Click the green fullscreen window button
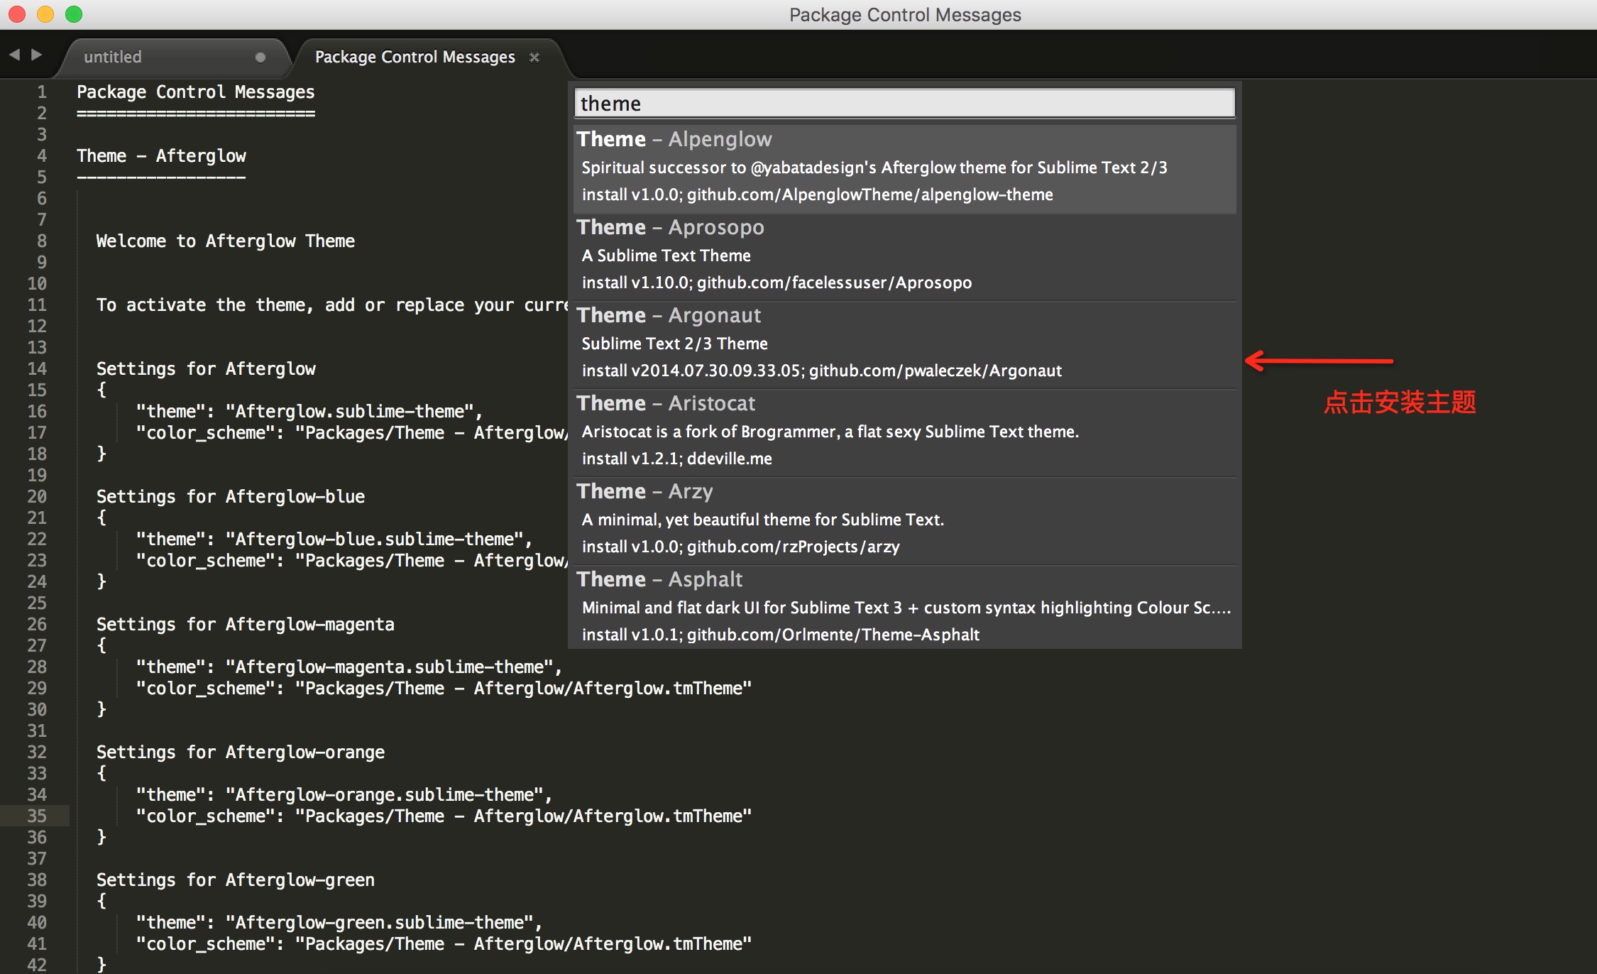1597x974 pixels. pyautogui.click(x=74, y=14)
